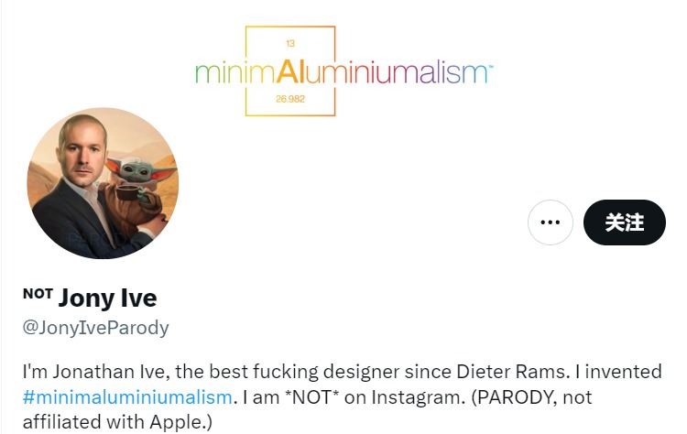The image size is (687, 434).
Task: Open the three-dot more options button
Action: tap(550, 222)
